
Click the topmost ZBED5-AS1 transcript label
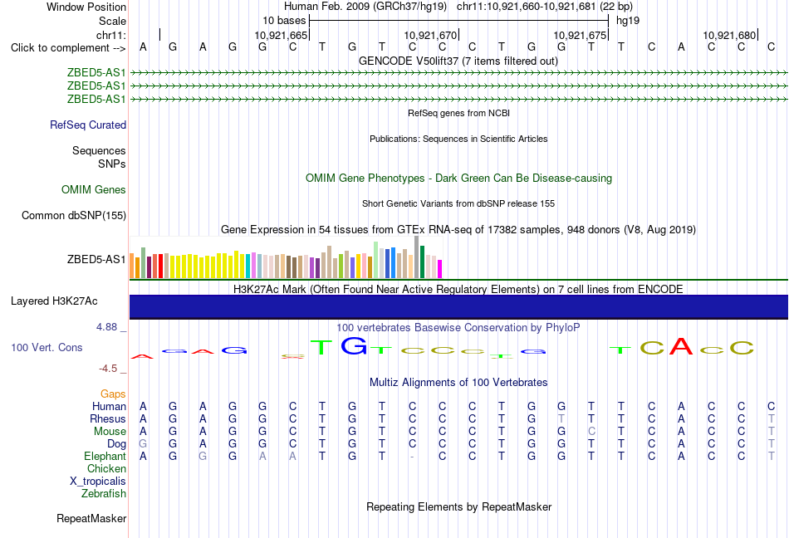pos(96,73)
